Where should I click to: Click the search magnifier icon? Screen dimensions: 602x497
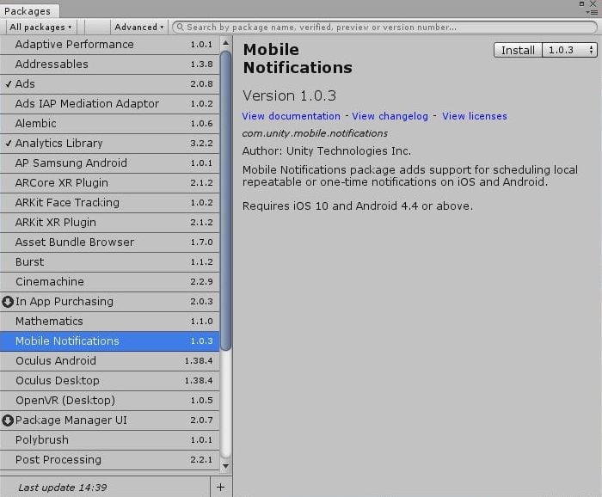(180, 27)
